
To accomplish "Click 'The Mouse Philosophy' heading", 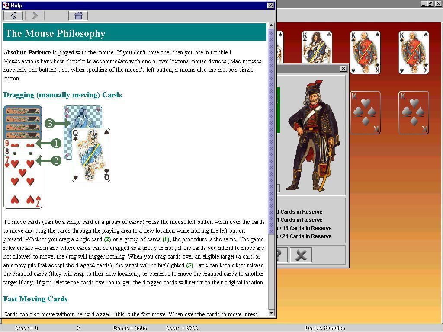I will [55, 33].
